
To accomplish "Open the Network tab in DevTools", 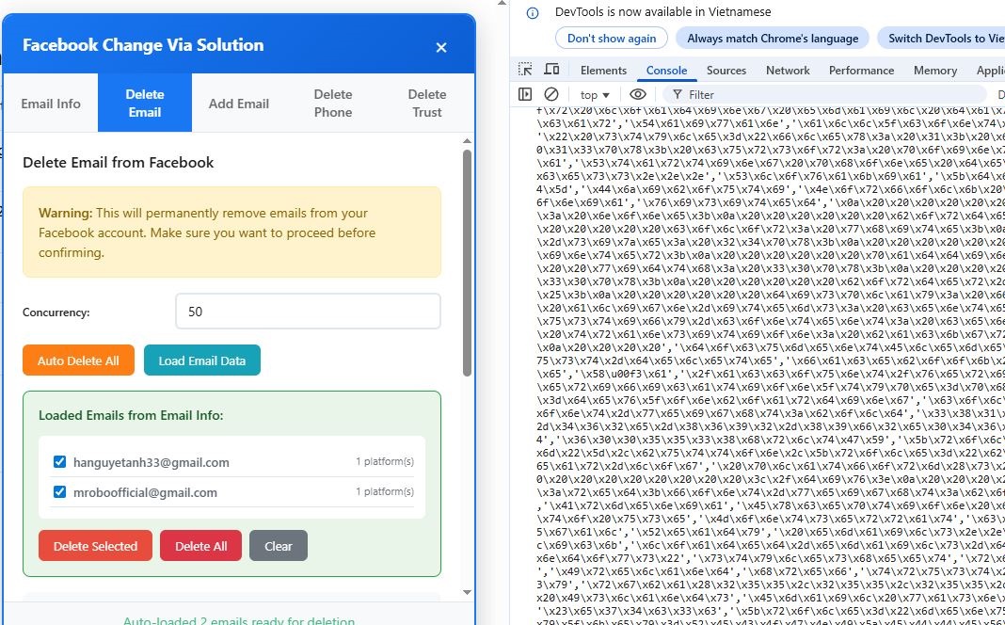I will [x=788, y=71].
